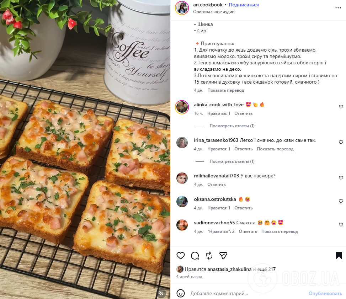Open emoji picker in comment field
This screenshot has width=346, height=299.
[x=181, y=293]
